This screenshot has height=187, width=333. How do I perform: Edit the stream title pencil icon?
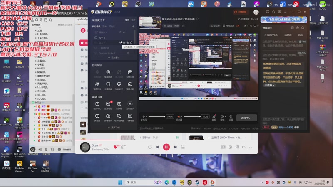(x=198, y=19)
